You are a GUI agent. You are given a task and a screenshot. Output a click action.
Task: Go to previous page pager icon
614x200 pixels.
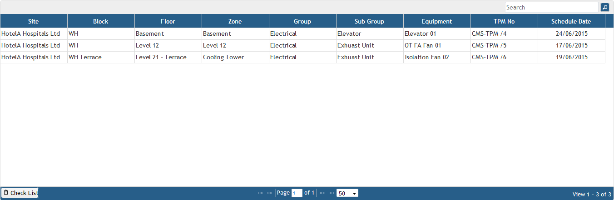click(269, 193)
